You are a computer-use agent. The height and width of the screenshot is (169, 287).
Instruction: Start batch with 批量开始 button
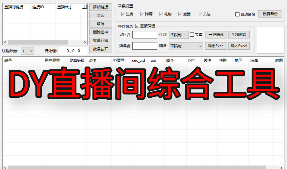coord(100,41)
